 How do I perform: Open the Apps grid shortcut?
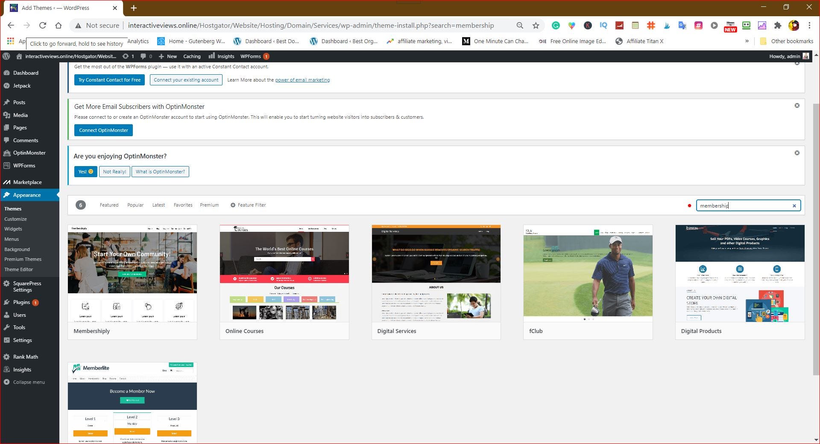point(10,41)
